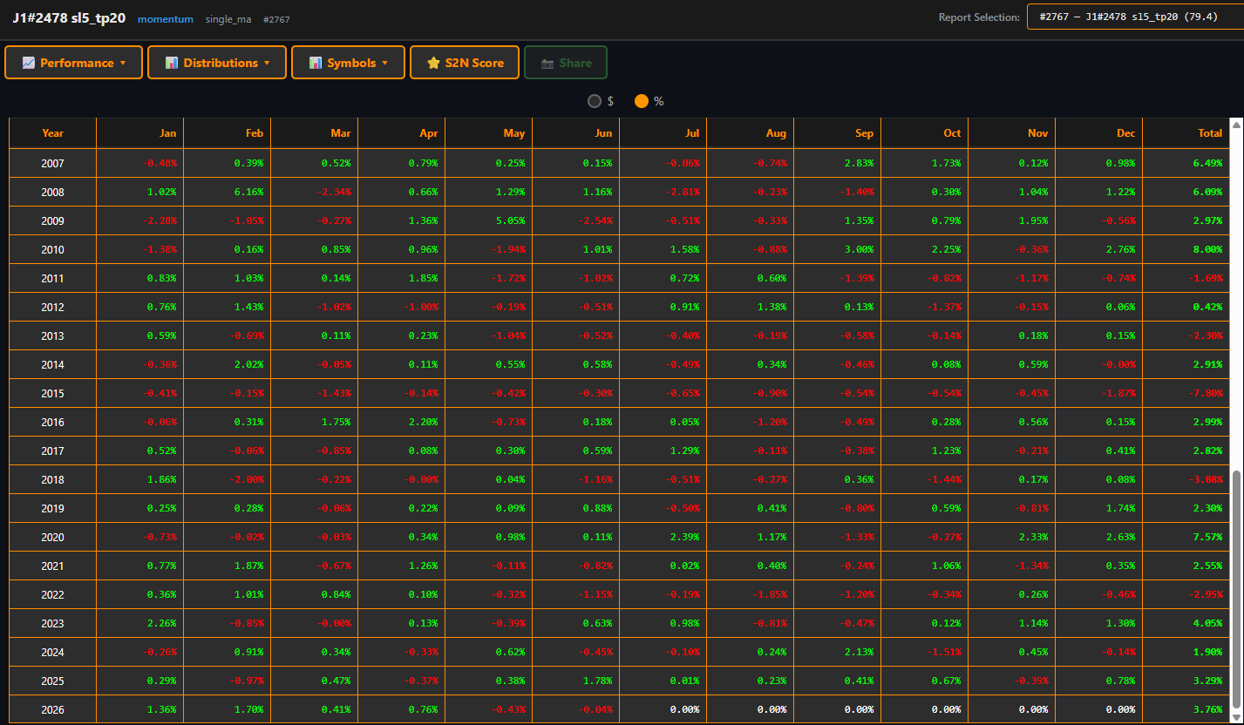The height and width of the screenshot is (725, 1244).
Task: Select the 2013 Total value -2.30%
Action: (1205, 335)
